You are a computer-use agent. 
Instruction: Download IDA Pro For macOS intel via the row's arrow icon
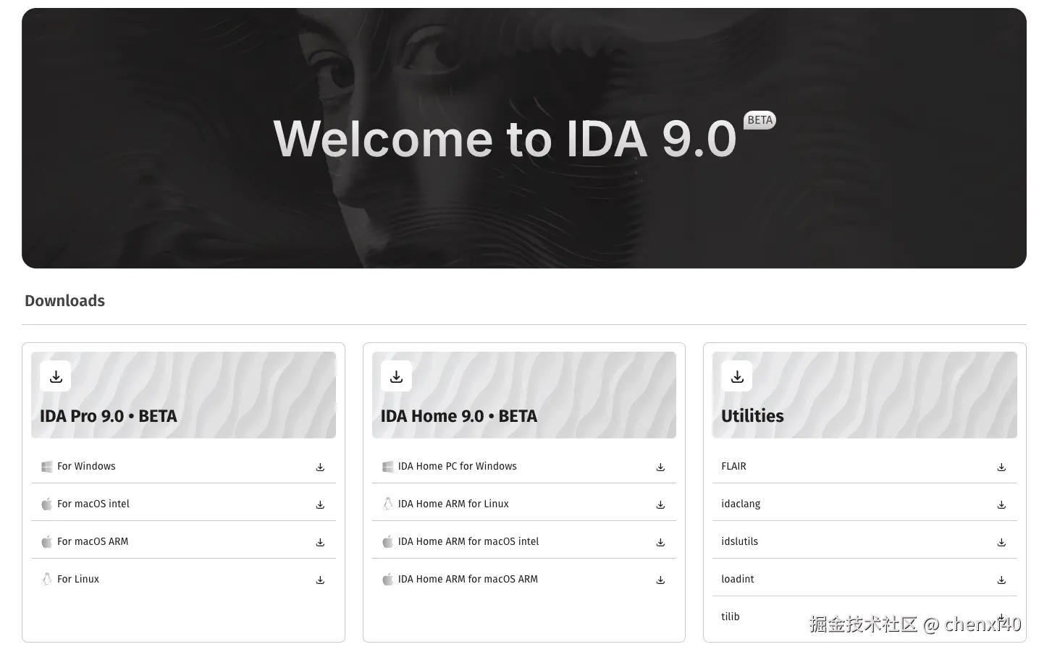coord(320,505)
